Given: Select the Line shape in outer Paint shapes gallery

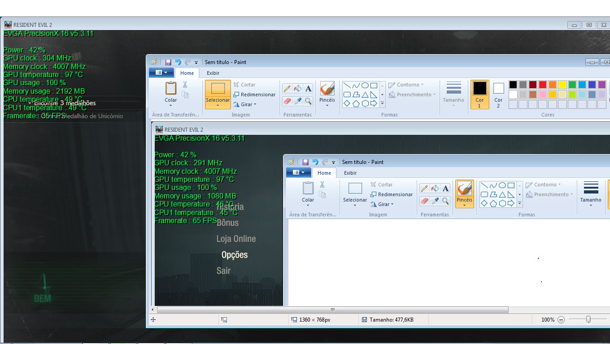Looking at the screenshot, I should point(347,85).
